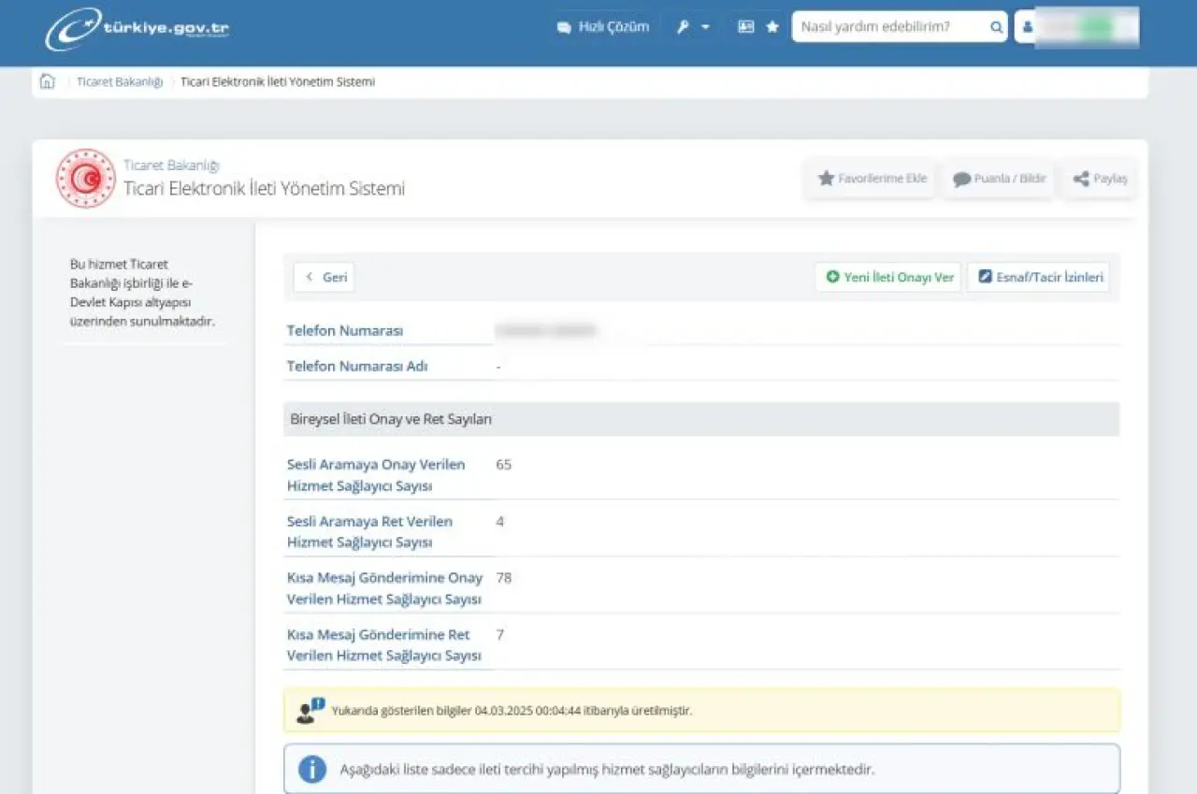Expand the key icon dropdown menu
The height and width of the screenshot is (794, 1197).
pyautogui.click(x=693, y=27)
